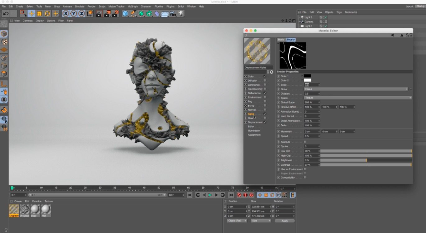Open the Render menu
Image resolution: width=426 pixels, height=233 pixels.
point(91,6)
